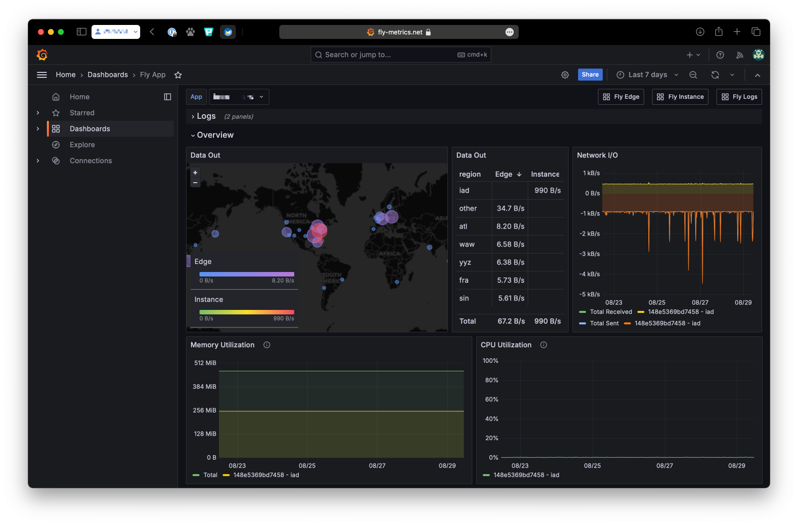
Task: Zoom in on the Data Out map
Action: tap(196, 173)
